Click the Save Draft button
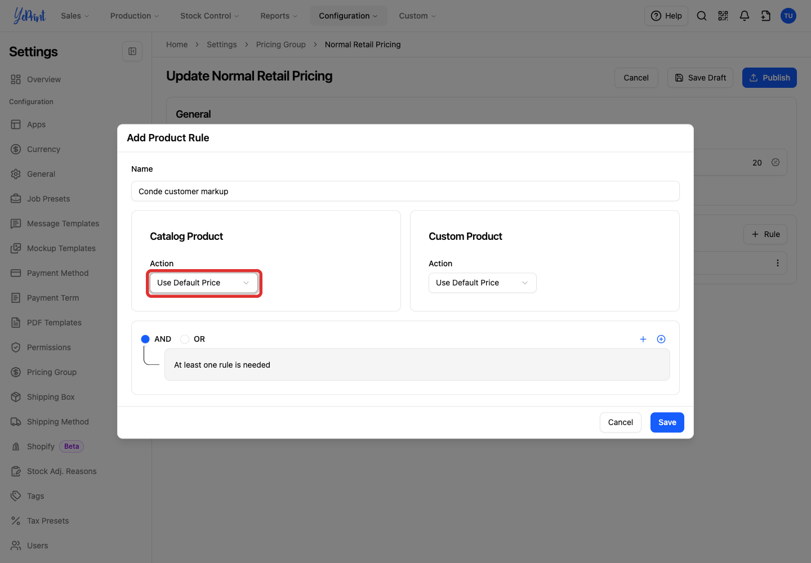 [x=700, y=78]
